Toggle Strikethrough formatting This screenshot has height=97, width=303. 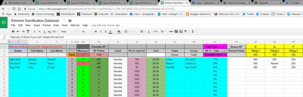pos(106,32)
